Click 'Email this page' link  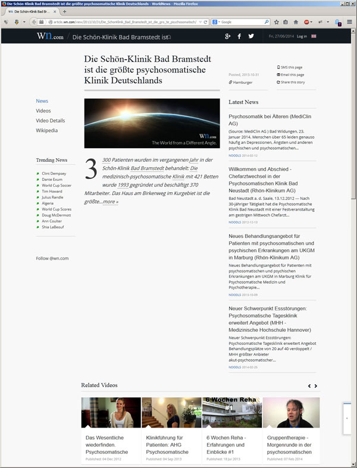pyautogui.click(x=290, y=75)
